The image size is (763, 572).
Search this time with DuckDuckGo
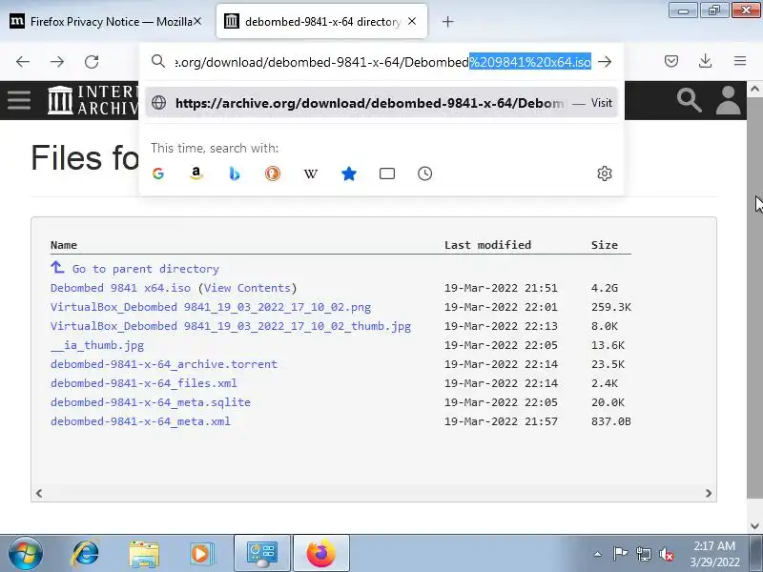[x=273, y=174]
